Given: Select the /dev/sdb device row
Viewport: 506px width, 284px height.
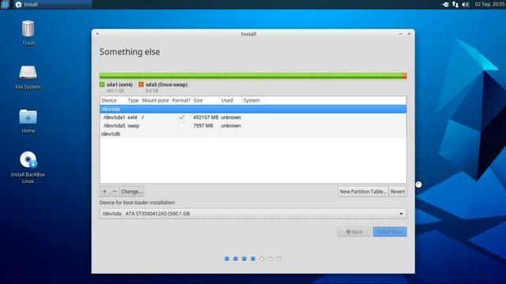Looking at the screenshot, I should [x=253, y=134].
